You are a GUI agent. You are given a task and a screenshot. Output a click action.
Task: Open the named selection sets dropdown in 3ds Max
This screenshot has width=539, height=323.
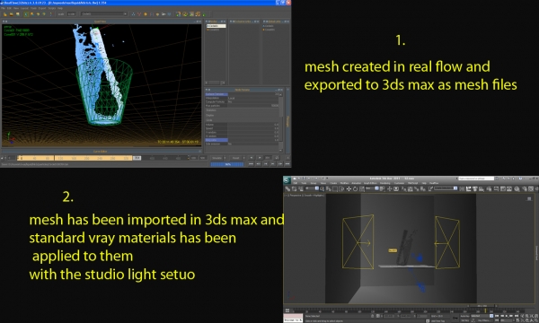click(446, 188)
